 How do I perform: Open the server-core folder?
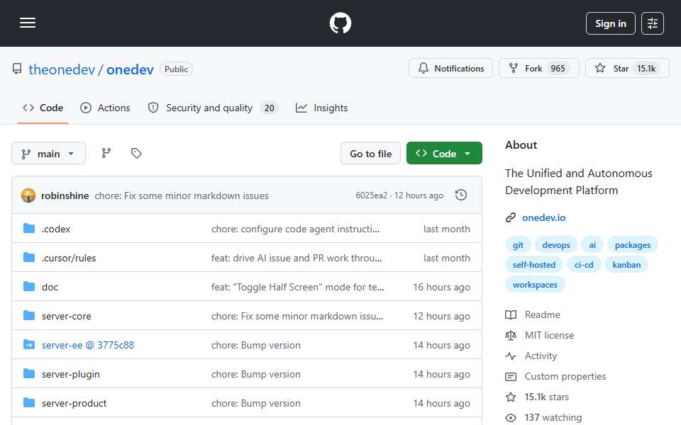click(67, 316)
